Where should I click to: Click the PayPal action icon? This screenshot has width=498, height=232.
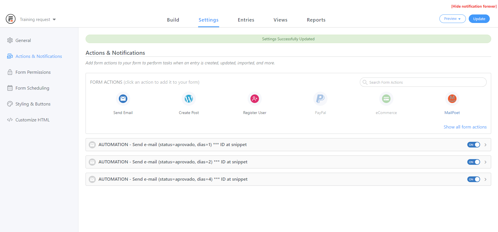point(320,99)
